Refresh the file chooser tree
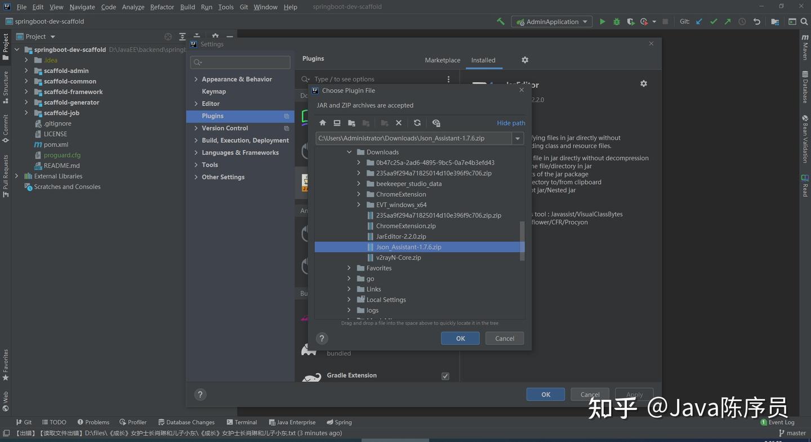 pos(417,123)
